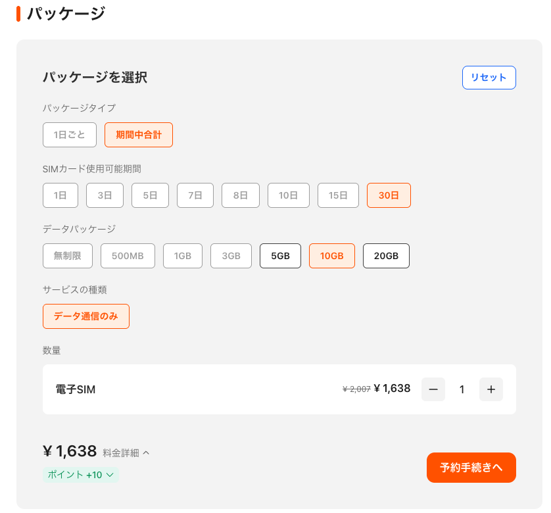The image size is (551, 513).
Task: Choose the 7日 SIM usage period
Action: click(x=195, y=195)
